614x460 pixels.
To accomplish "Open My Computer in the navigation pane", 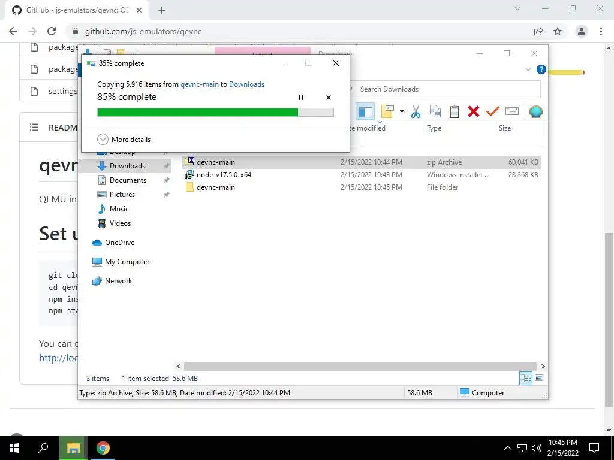I will 127,262.
